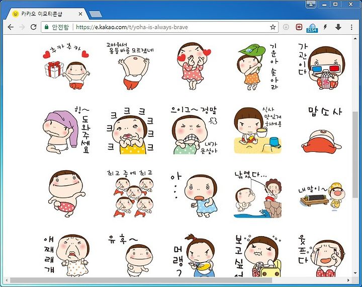Click the lightning bolt extension icon
362x287 pixels.
325,27
